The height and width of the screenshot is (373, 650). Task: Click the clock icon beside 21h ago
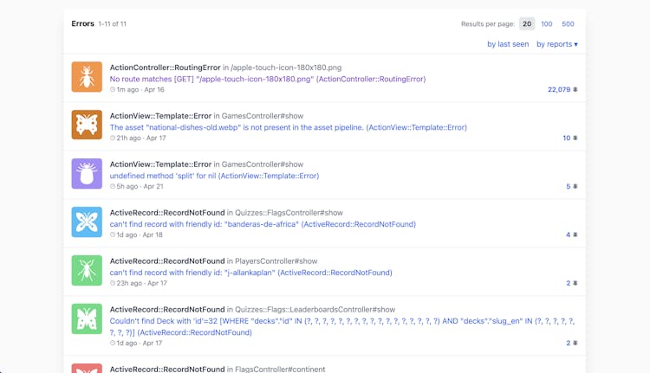(x=113, y=138)
